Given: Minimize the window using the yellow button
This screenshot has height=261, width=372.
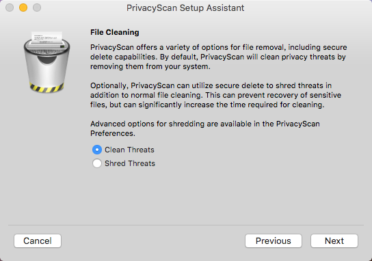Looking at the screenshot, I should pyautogui.click(x=23, y=8).
